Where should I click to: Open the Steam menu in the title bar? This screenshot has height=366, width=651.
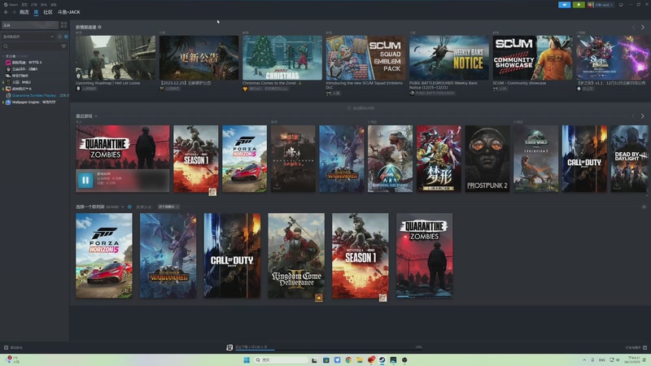pos(11,5)
